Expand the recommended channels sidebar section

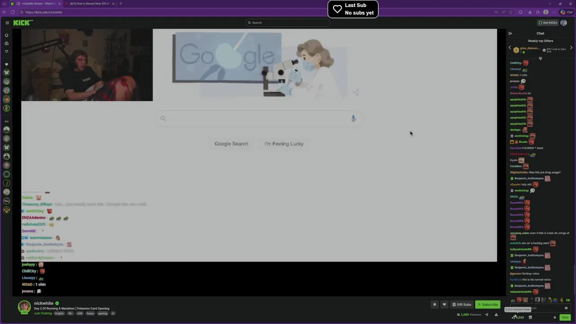(x=6, y=121)
